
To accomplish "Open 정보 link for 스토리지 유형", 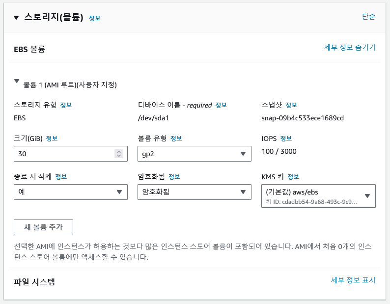I will (66, 105).
